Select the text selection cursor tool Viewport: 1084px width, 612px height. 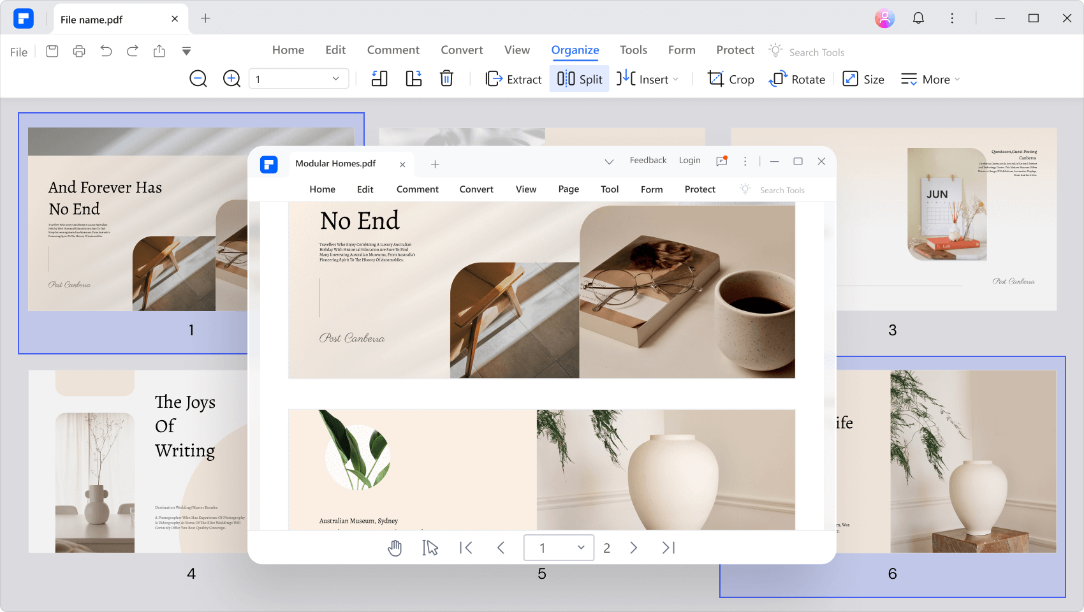[430, 548]
